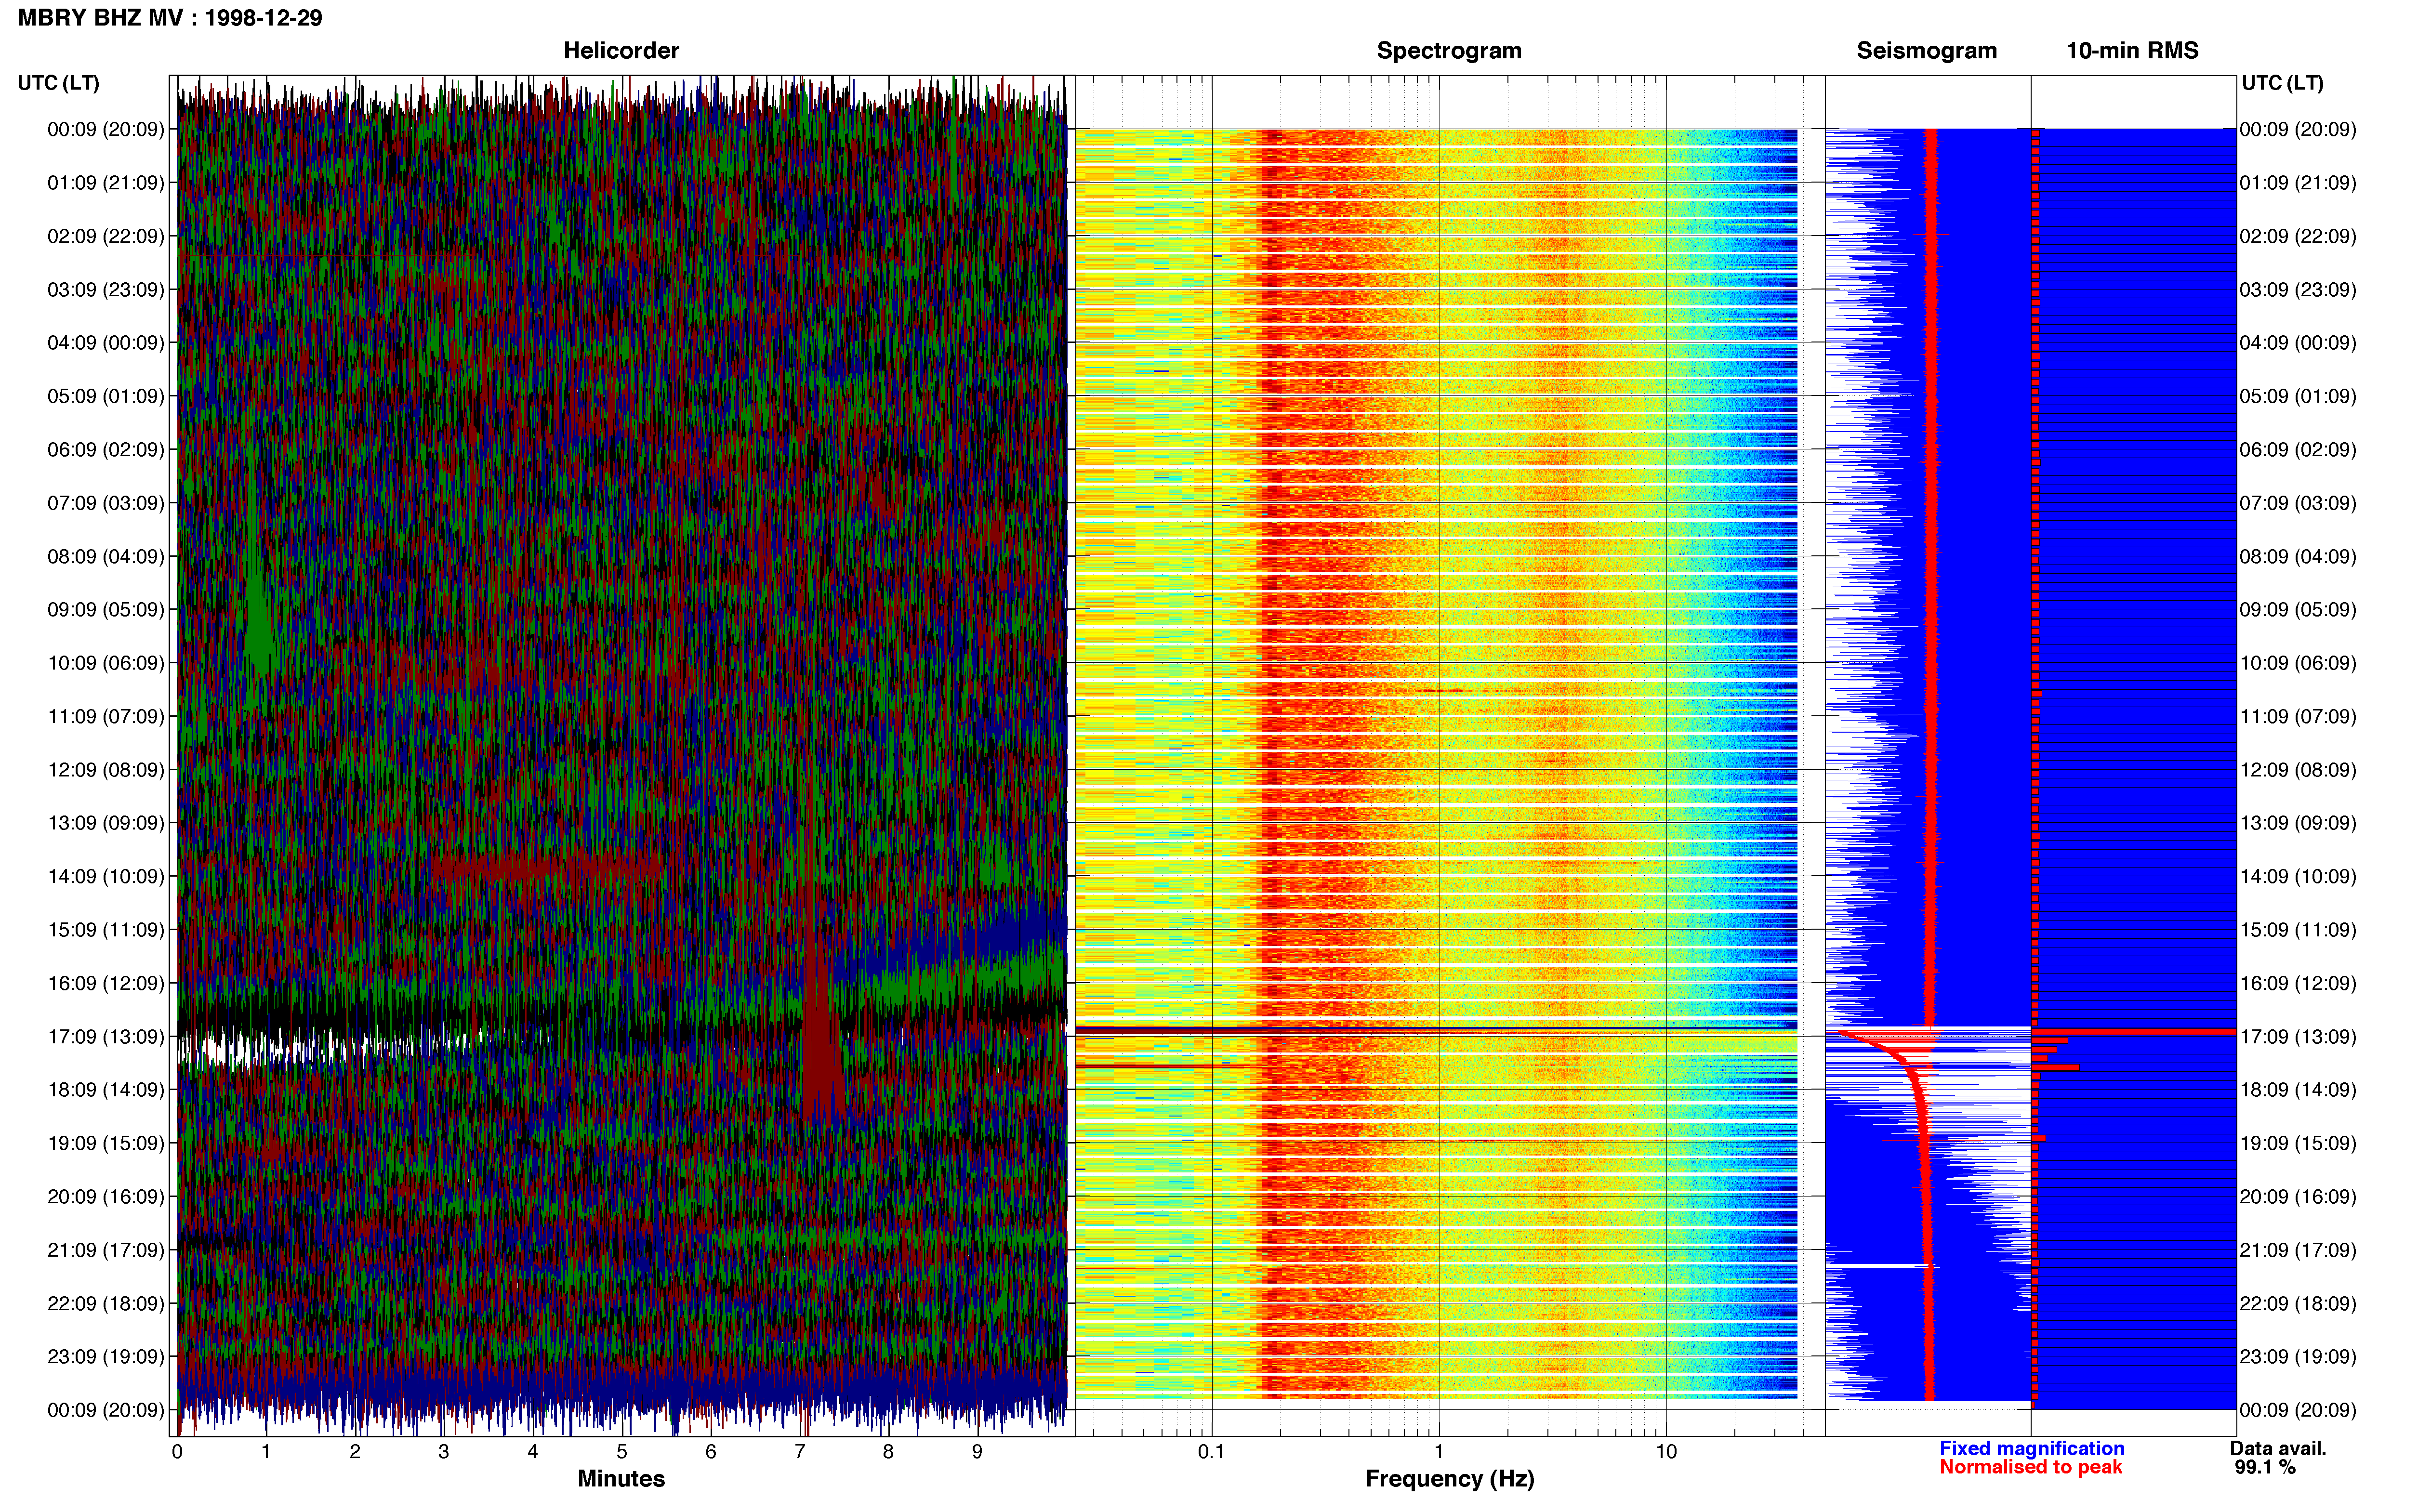Click the left '04:09 (00:09)' time label
This screenshot has width=2418, height=1512.
(x=106, y=343)
